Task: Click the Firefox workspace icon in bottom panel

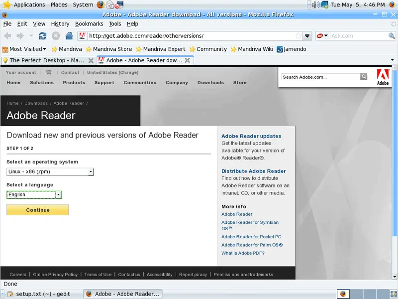Action: click(x=343, y=294)
